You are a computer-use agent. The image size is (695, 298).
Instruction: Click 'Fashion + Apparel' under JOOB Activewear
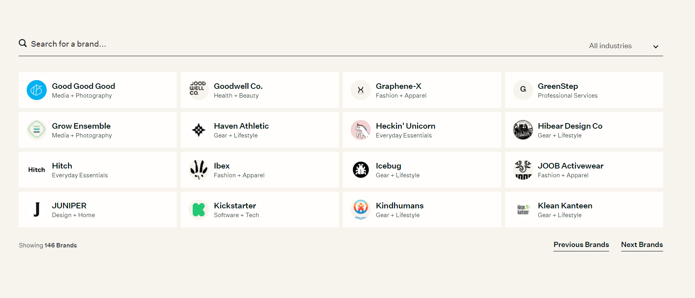pos(563,175)
